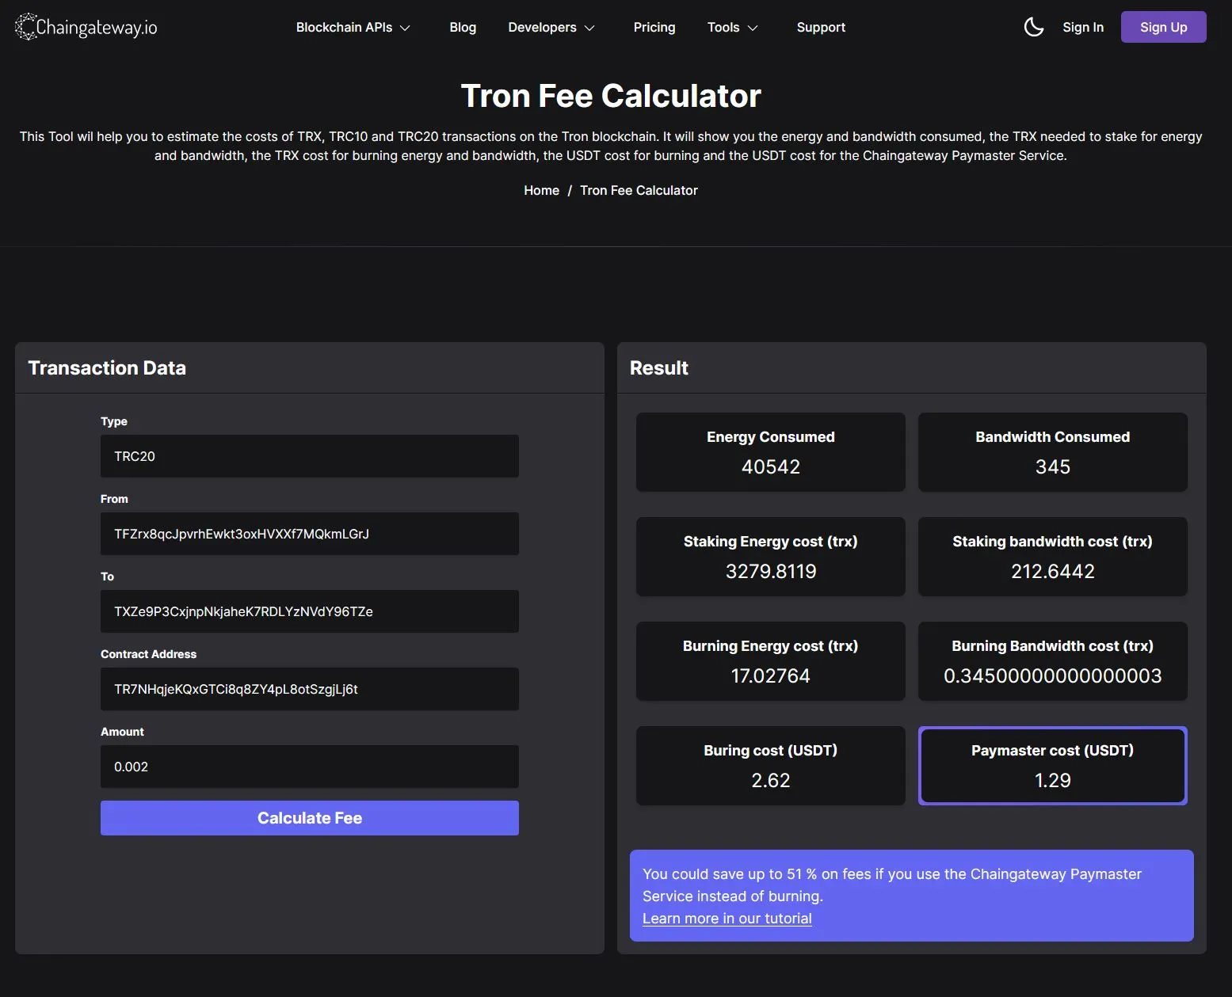Select Burning Bandwidth cost value 0.34500000000000003
Viewport: 1232px width, 997px height.
click(1052, 675)
